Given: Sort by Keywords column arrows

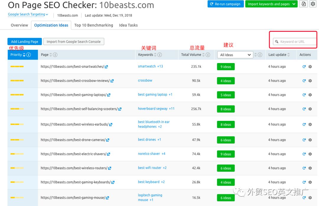Looking at the screenshot, I should [155, 55].
